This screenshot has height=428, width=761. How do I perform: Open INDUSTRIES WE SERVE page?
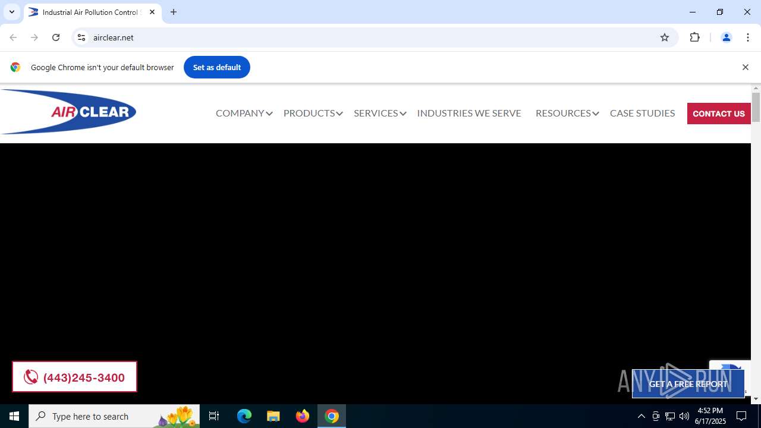point(469,113)
